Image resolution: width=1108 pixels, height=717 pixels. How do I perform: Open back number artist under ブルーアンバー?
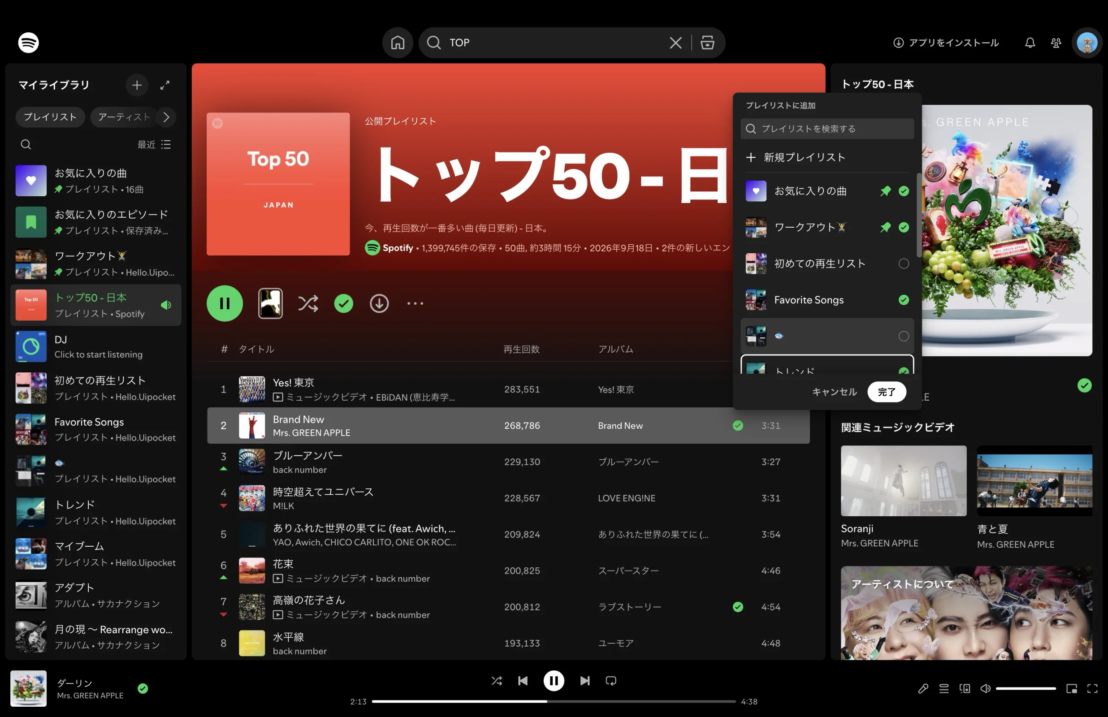tap(300, 470)
